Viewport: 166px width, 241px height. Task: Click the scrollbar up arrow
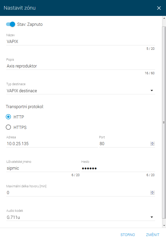164,18
